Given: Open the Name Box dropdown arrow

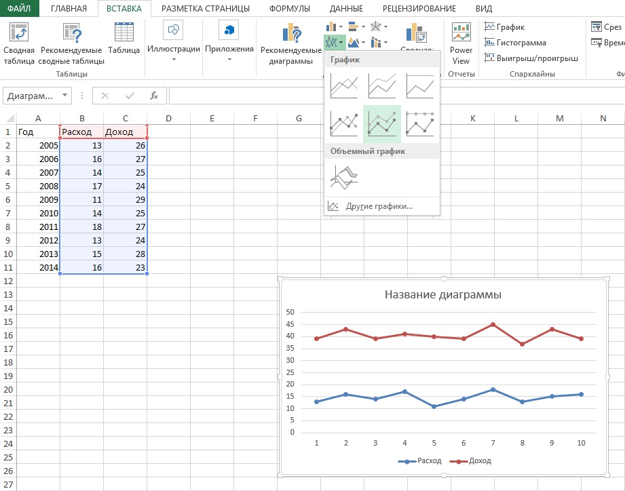Looking at the screenshot, I should click(x=64, y=96).
